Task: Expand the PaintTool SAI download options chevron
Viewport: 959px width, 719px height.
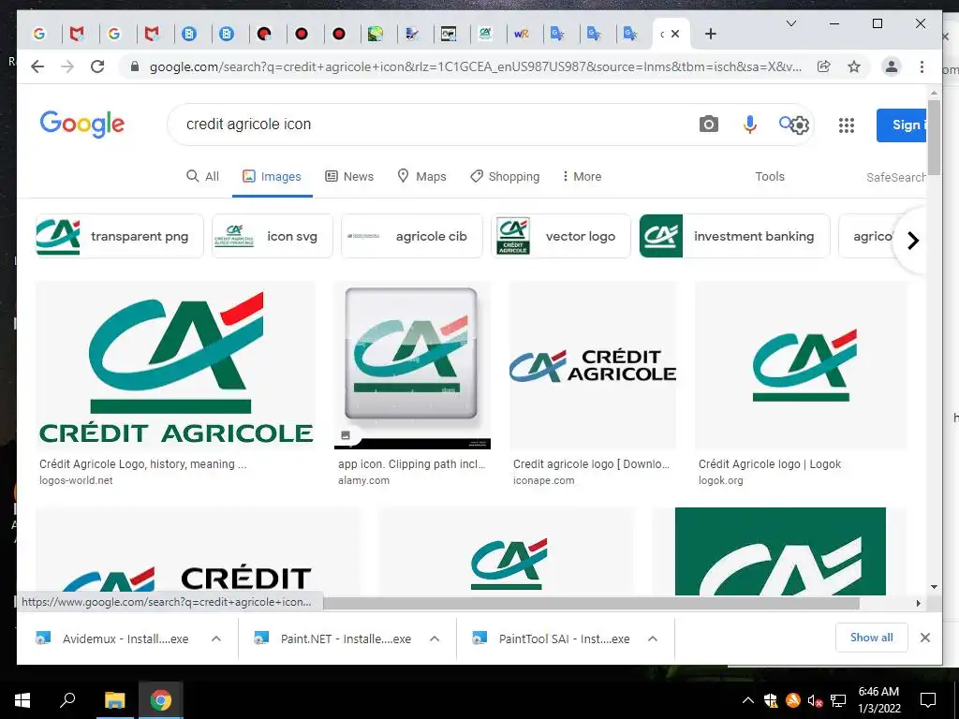Action: [653, 638]
